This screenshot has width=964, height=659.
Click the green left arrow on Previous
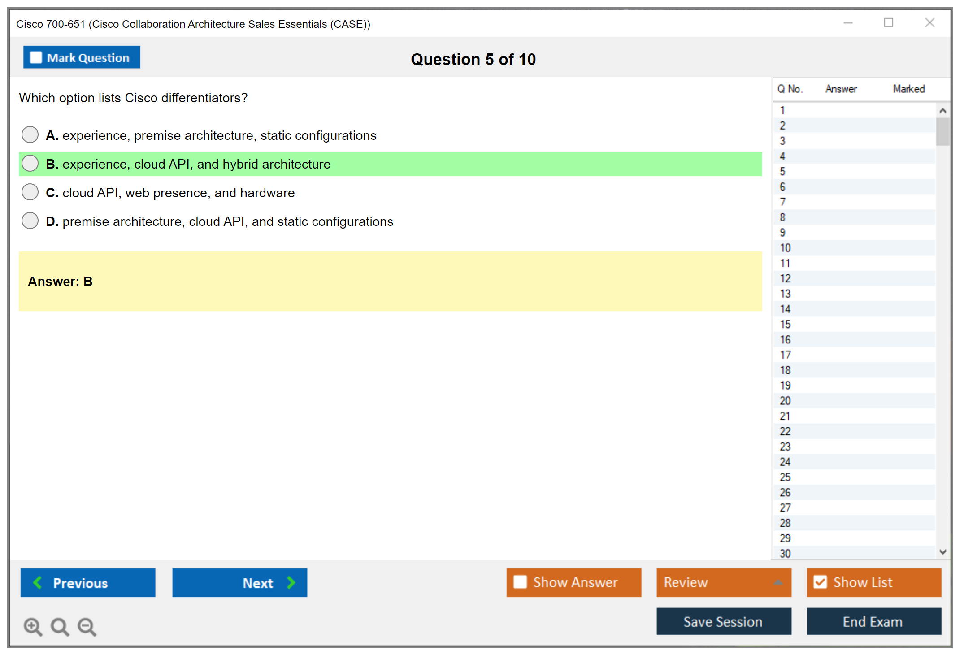point(38,582)
